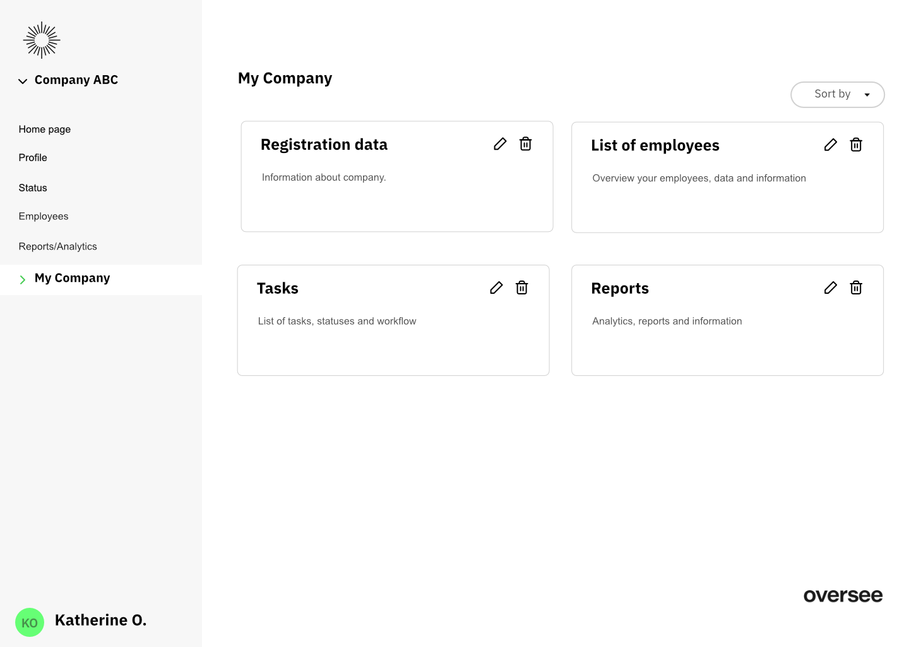909x647 pixels.
Task: Open the Registration data card title
Action: coord(324,145)
